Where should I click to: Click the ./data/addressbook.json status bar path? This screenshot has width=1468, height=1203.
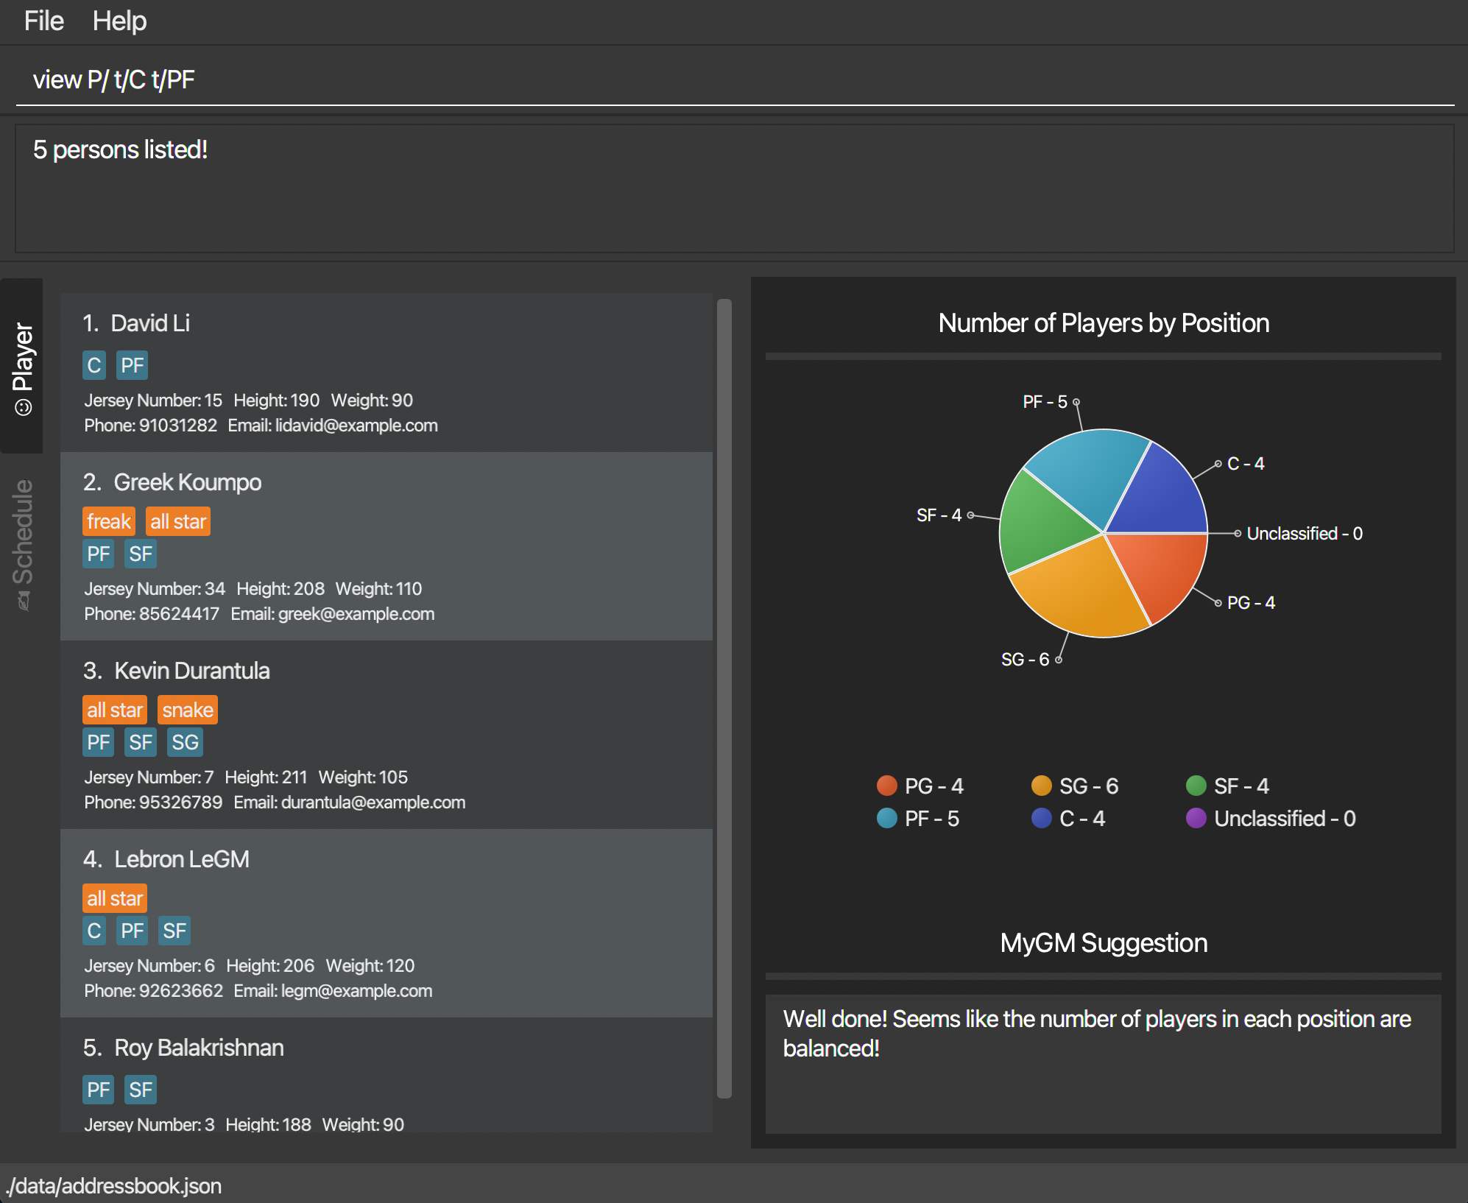point(114,1185)
